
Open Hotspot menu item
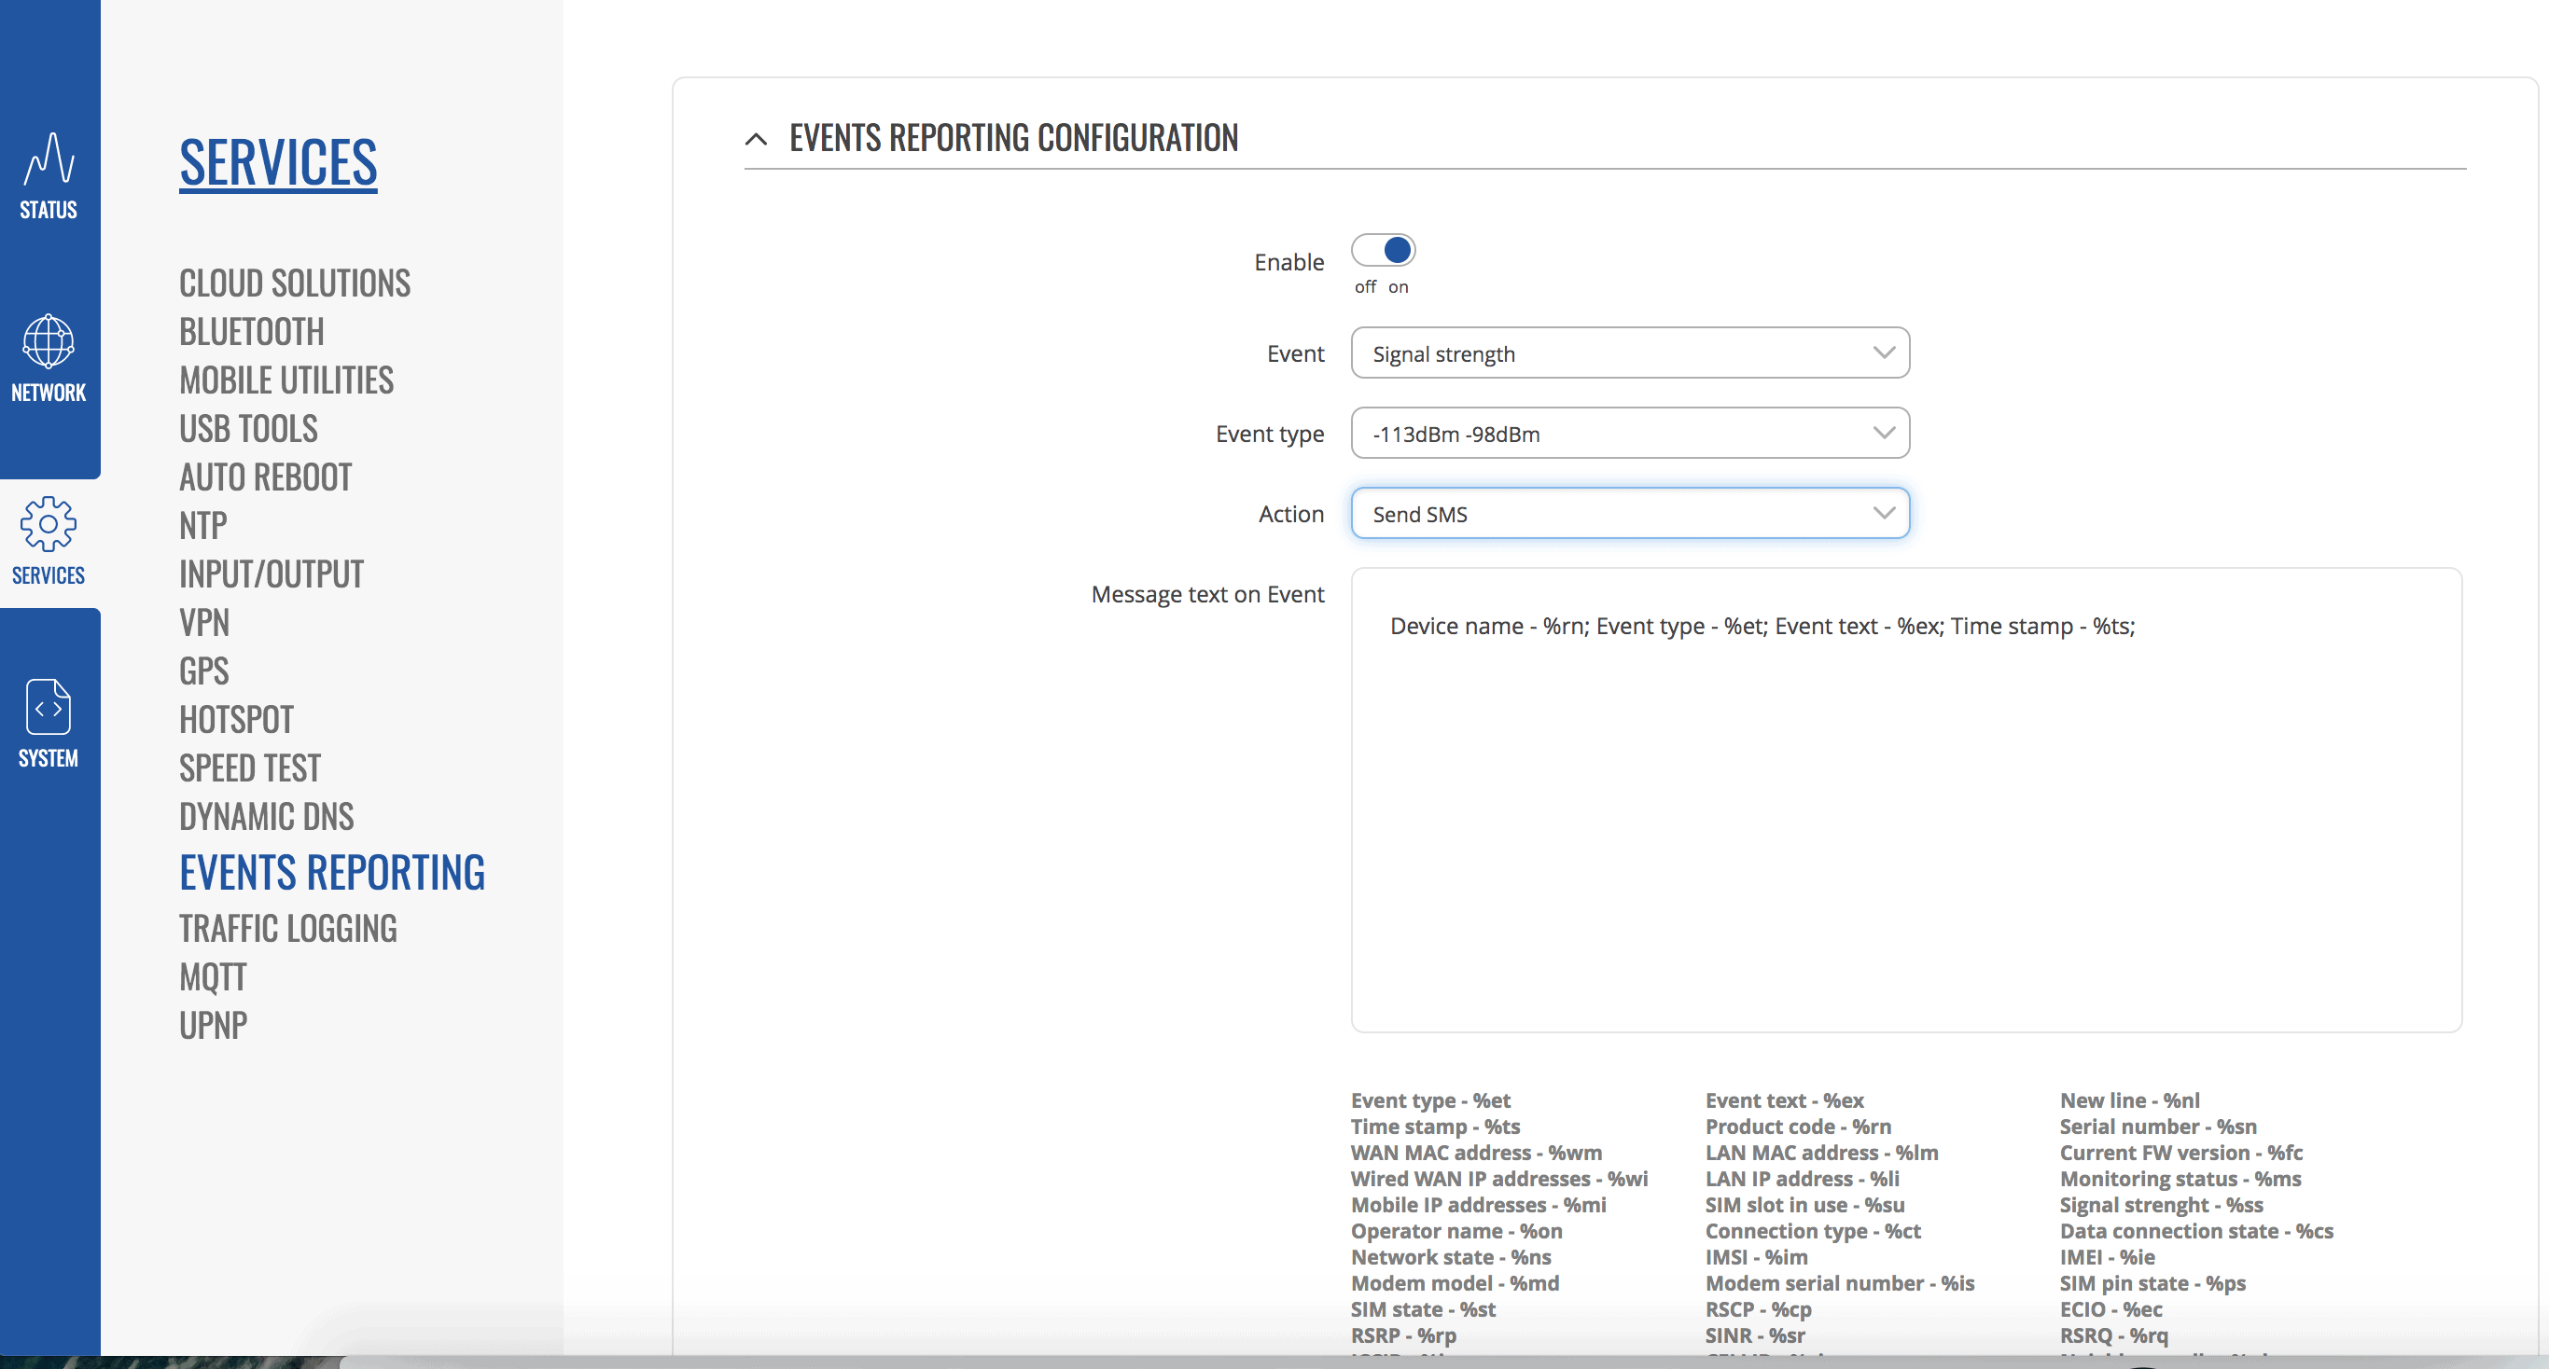click(236, 719)
